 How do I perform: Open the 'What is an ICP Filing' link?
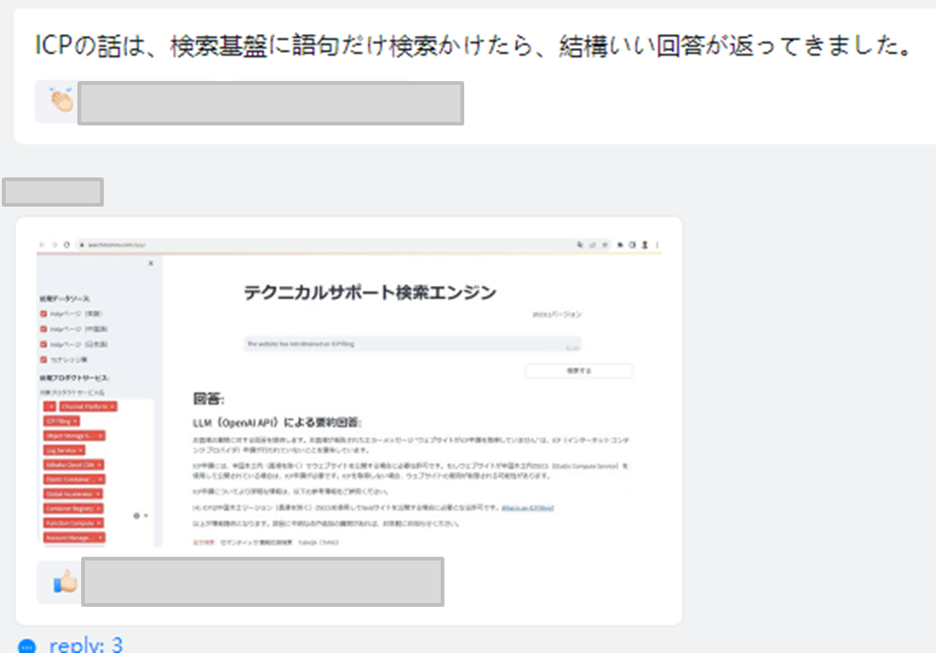click(x=529, y=509)
